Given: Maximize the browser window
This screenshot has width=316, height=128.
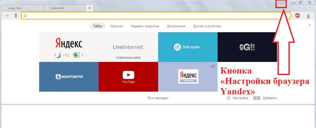Looking at the screenshot, I should click(x=300, y=2).
